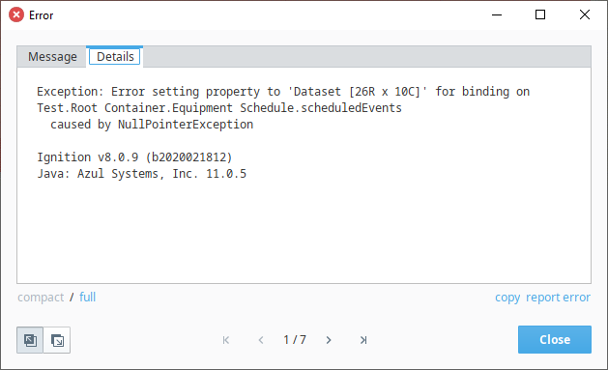Jump to the last error page
This screenshot has width=608, height=370.
[x=363, y=340]
